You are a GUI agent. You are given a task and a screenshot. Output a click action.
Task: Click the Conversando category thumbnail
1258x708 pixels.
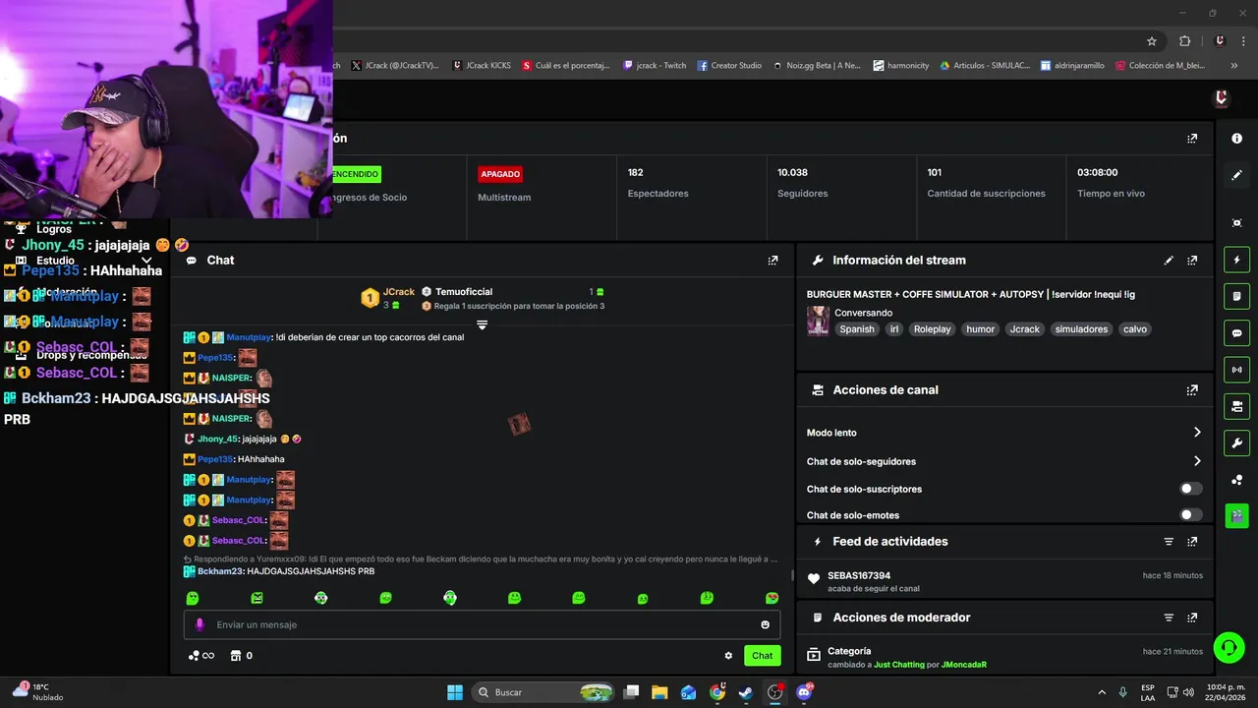click(x=818, y=321)
